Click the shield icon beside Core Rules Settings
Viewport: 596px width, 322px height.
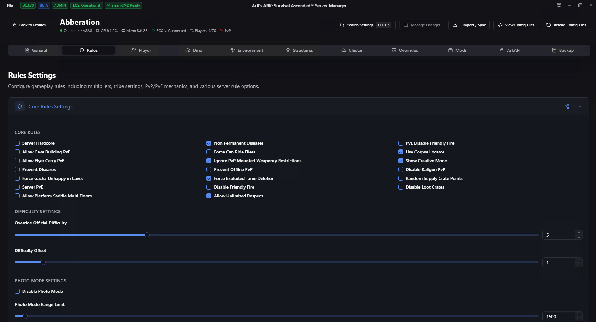(20, 106)
